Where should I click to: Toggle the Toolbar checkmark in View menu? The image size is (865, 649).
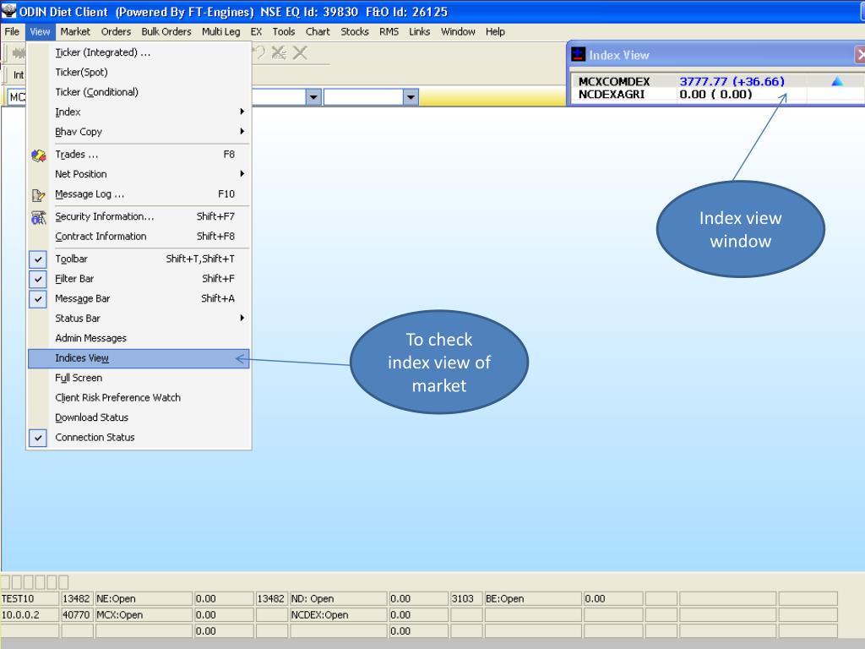point(38,259)
